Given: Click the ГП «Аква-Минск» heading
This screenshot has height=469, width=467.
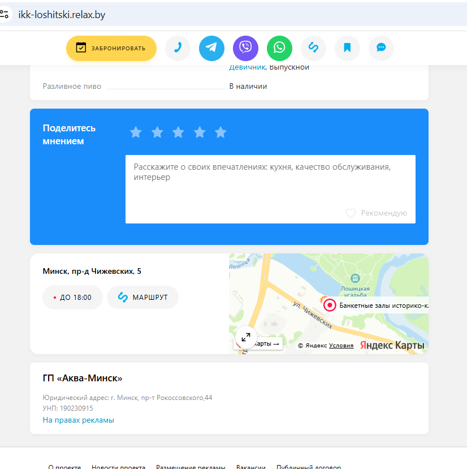Looking at the screenshot, I should tap(83, 378).
